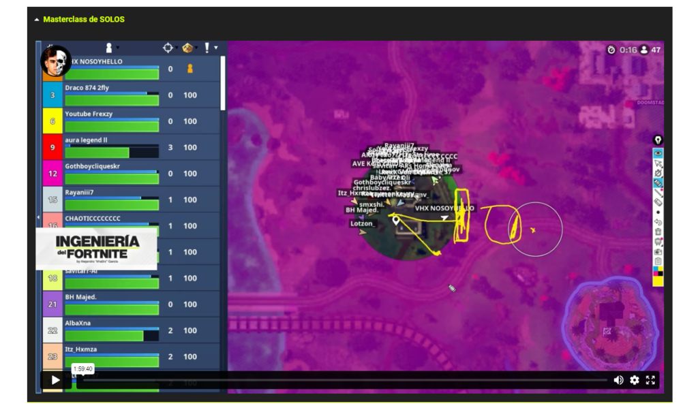Select player Rayaniii7 in list
The height and width of the screenshot is (410, 698).
pos(132,200)
